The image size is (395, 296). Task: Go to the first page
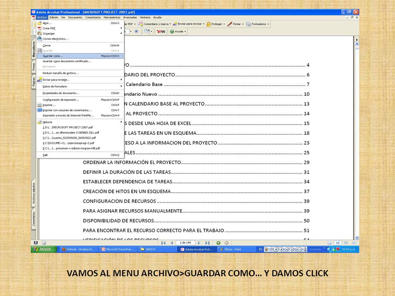(163, 243)
